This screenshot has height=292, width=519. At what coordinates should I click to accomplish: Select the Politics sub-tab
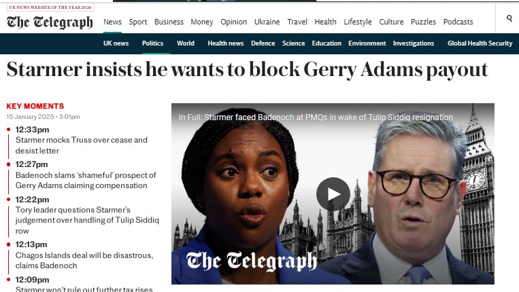click(x=152, y=43)
